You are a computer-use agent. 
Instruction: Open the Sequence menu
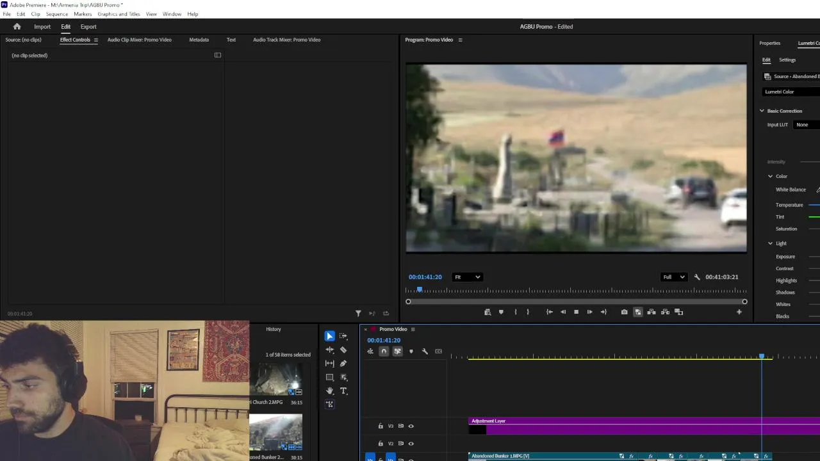click(57, 14)
